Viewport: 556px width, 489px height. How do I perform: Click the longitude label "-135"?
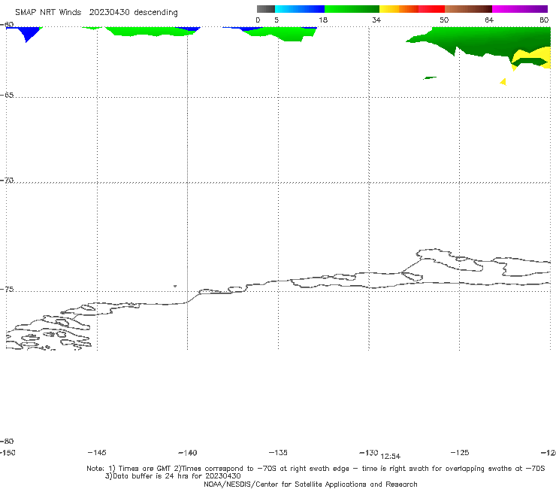point(278,452)
